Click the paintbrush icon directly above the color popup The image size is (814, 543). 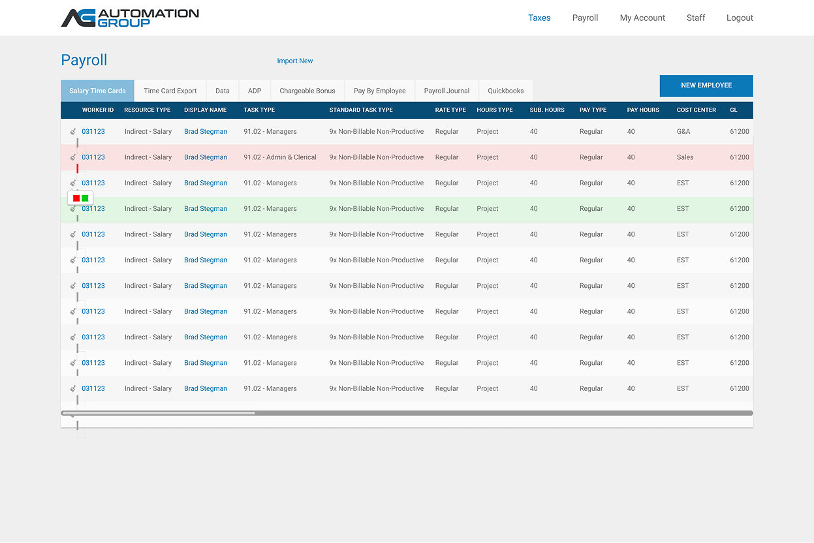click(x=72, y=183)
